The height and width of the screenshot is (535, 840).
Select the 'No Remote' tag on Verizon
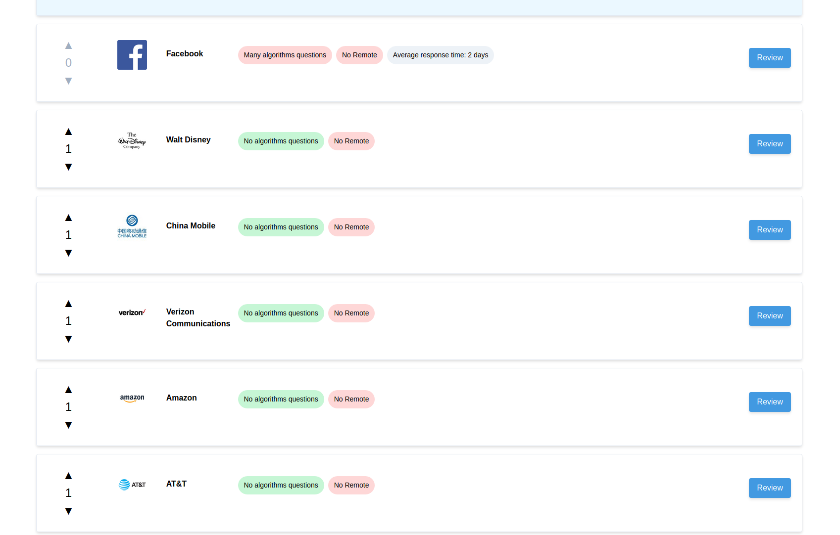coord(351,313)
